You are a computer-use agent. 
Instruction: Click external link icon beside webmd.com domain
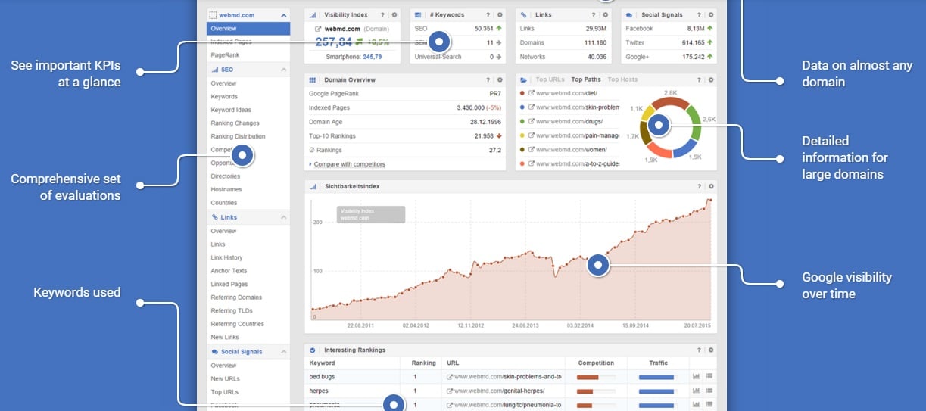click(319, 29)
